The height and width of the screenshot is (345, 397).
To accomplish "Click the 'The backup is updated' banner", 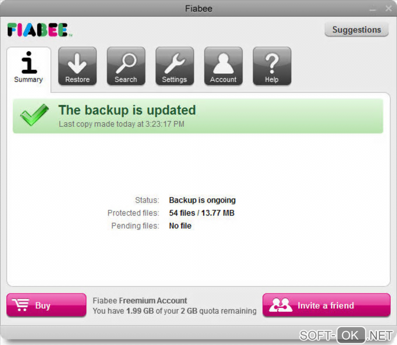I will [x=198, y=116].
